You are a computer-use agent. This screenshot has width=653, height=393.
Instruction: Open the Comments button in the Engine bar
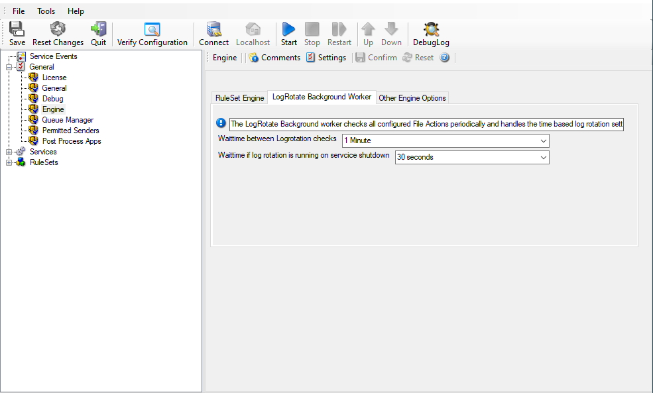(274, 58)
